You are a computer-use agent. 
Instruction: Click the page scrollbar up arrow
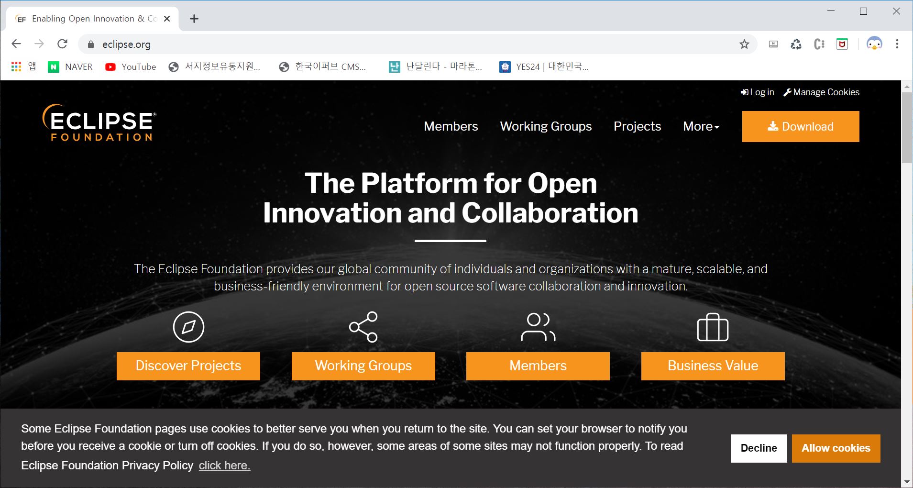click(907, 87)
